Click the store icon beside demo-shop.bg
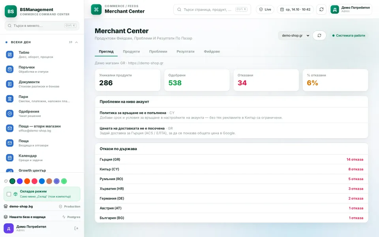This screenshot has height=237, width=379. coord(6,206)
